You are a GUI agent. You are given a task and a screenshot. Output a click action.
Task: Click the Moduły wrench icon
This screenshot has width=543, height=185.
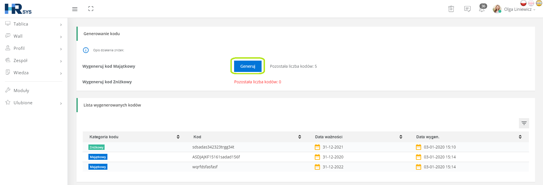(x=8, y=90)
